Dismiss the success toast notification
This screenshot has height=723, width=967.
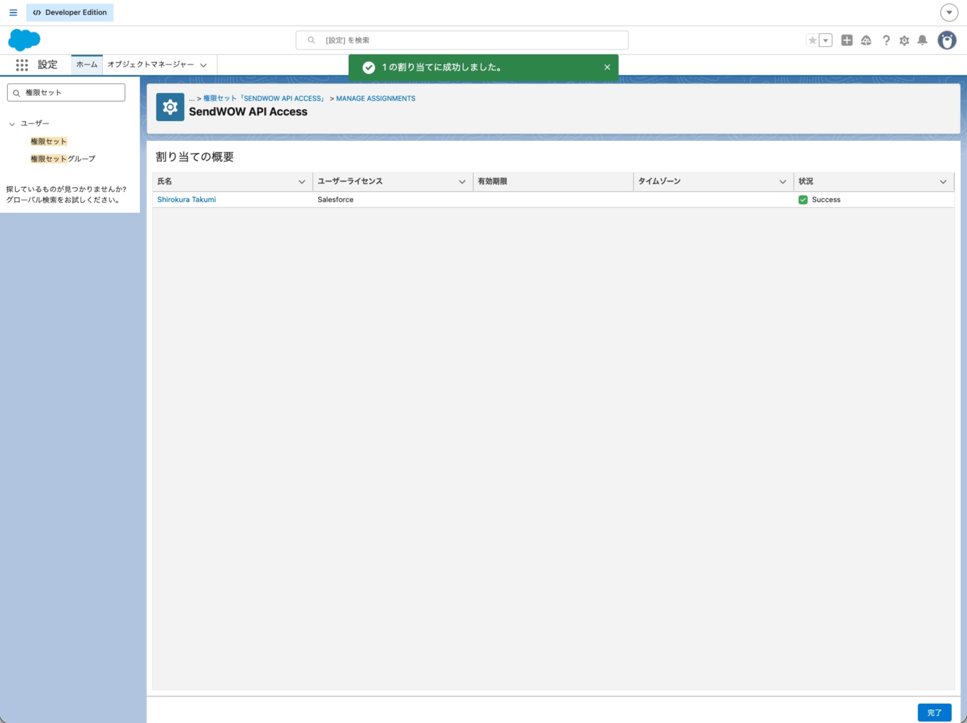(x=607, y=67)
